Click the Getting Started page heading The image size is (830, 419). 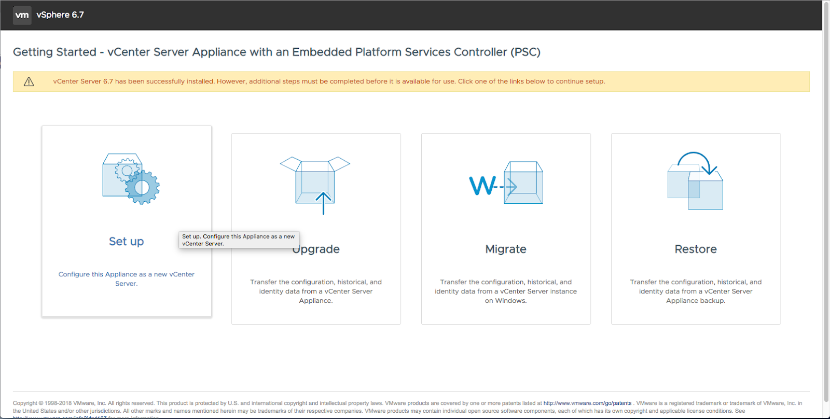[276, 52]
